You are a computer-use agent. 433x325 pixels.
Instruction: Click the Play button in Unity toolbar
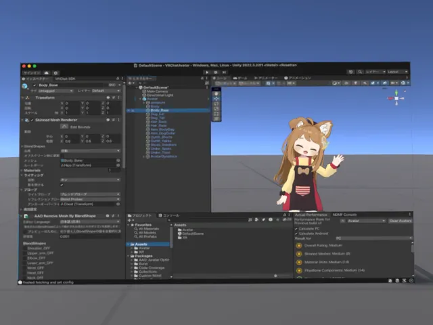coord(207,72)
